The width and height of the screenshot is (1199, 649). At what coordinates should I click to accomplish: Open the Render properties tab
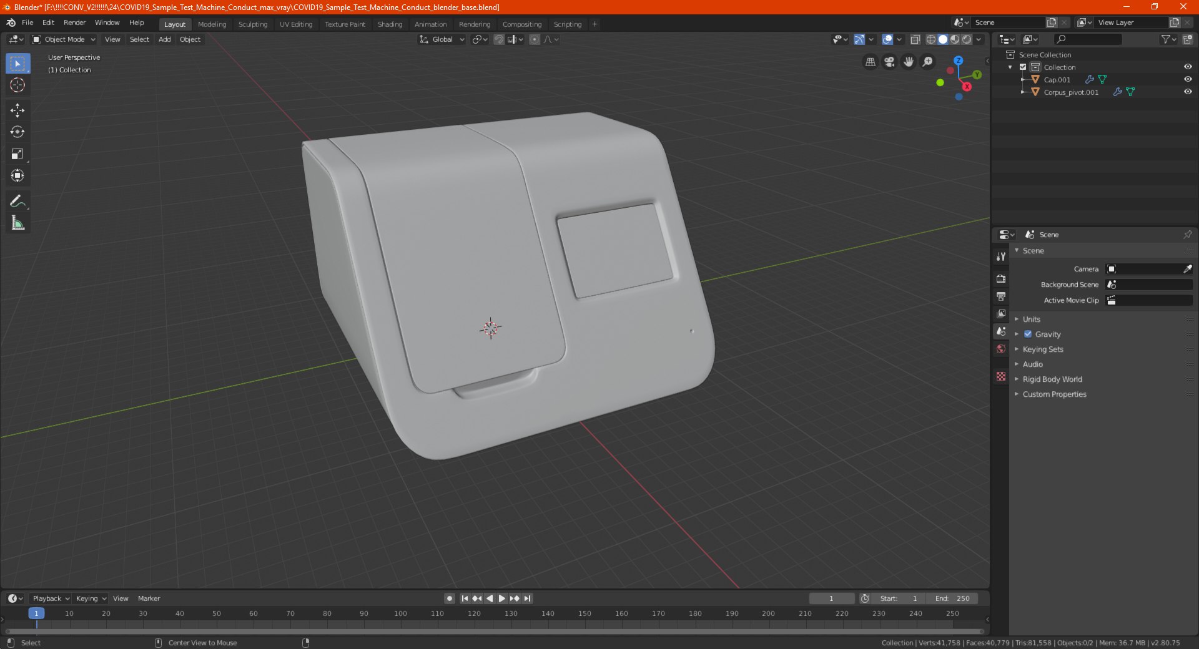(1001, 278)
